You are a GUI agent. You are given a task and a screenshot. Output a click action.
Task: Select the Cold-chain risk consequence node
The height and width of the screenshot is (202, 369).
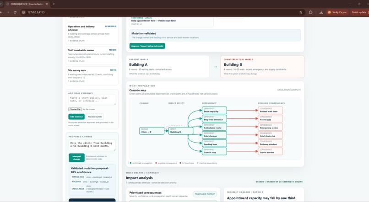coord(271,135)
